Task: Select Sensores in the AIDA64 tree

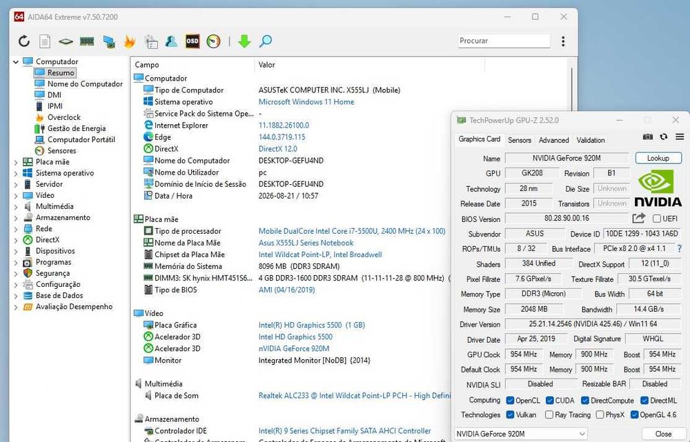Action: click(61, 150)
